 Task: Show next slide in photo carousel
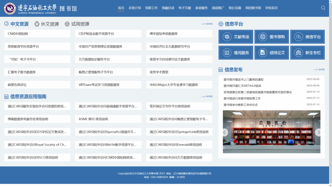[318, 132]
